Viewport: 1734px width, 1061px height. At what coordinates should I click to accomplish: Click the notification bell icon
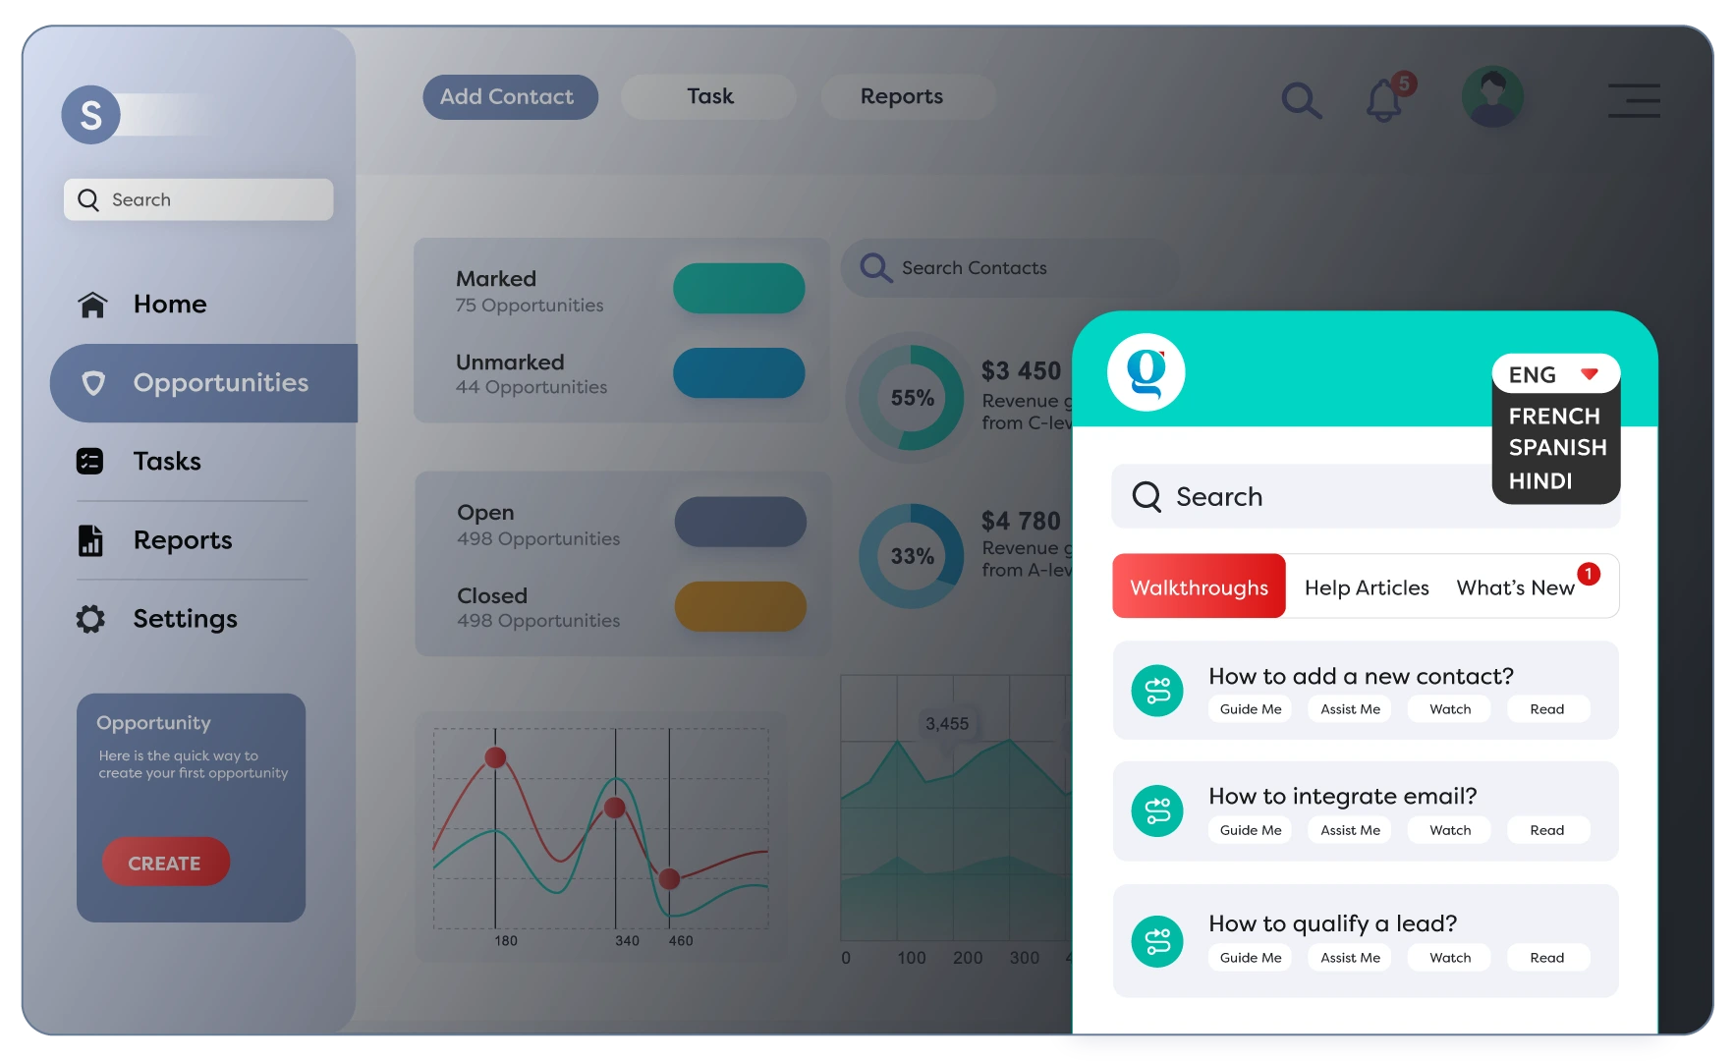click(1384, 99)
